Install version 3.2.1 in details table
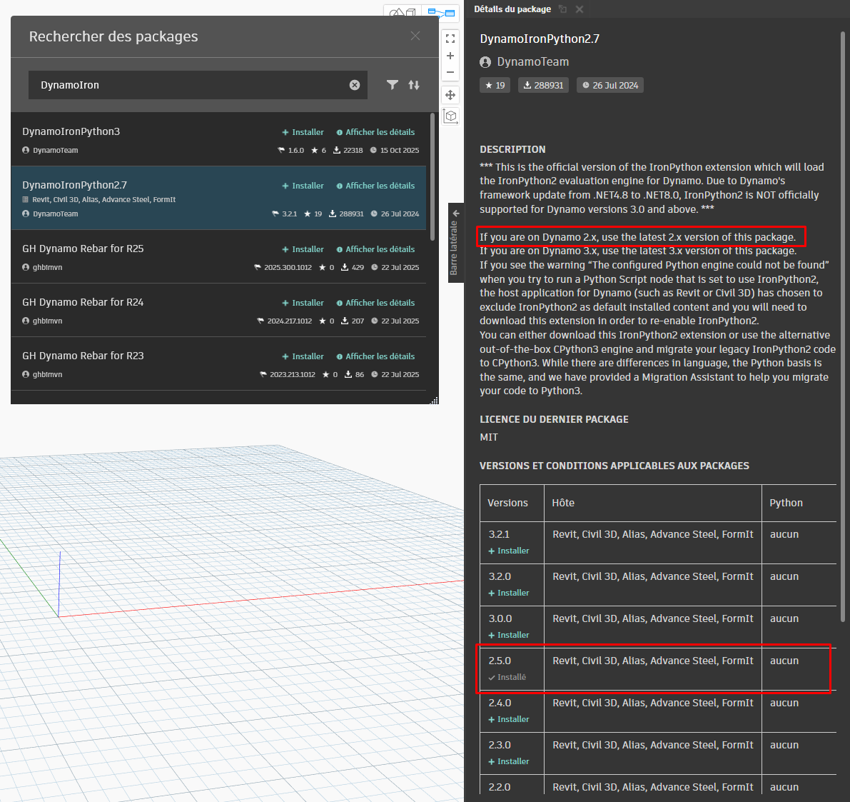Image resolution: width=850 pixels, height=802 pixels. (508, 551)
